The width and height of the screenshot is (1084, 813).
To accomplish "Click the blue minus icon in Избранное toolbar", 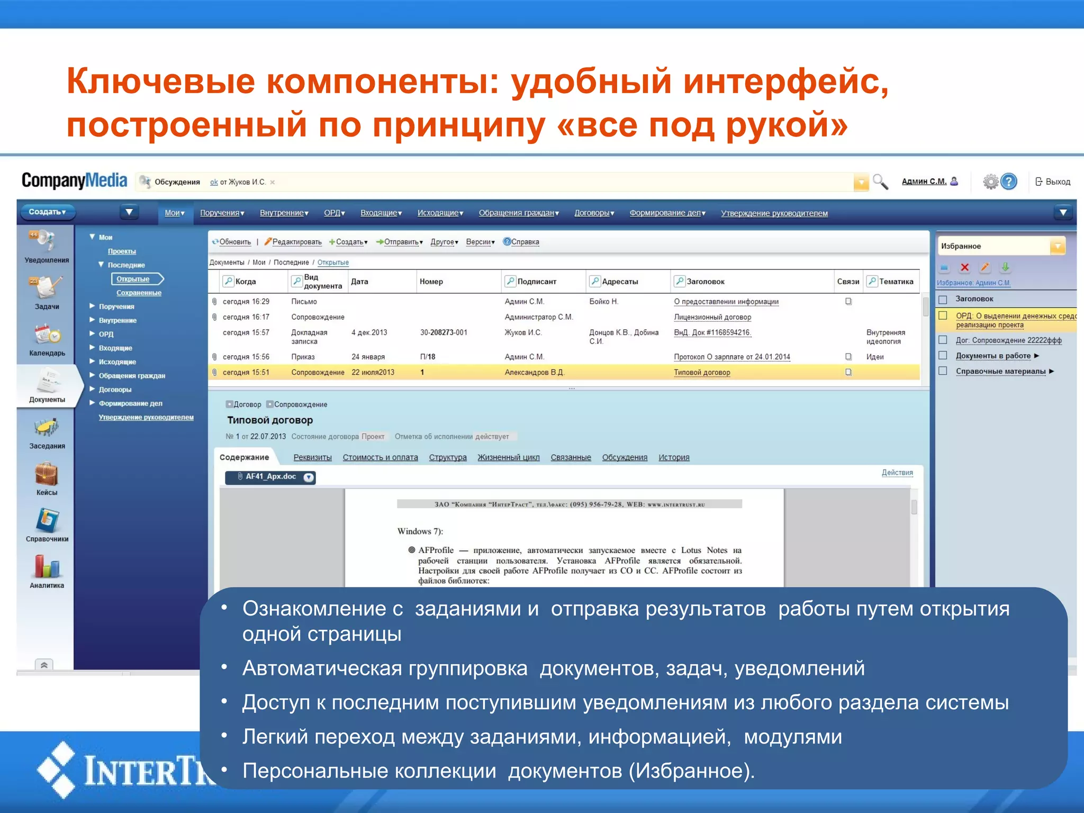I will [x=944, y=268].
